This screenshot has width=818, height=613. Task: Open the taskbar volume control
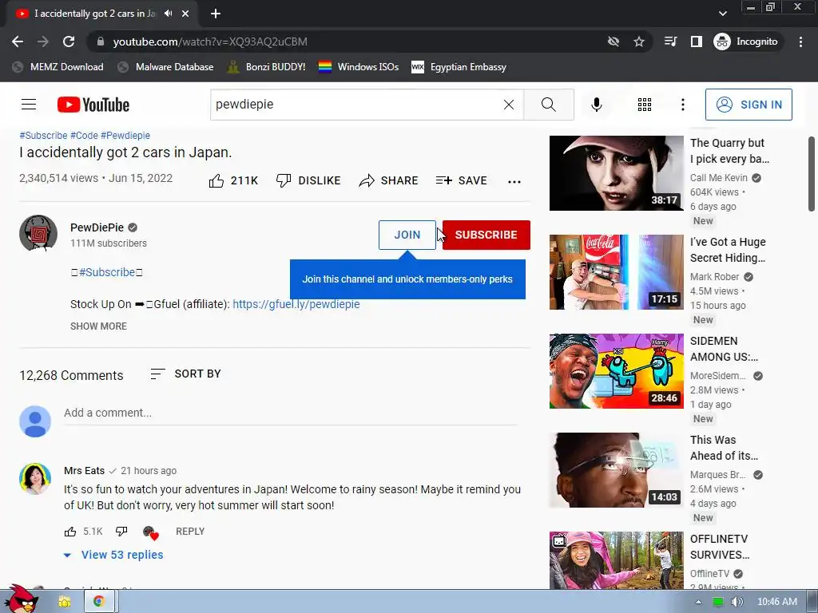click(x=737, y=602)
